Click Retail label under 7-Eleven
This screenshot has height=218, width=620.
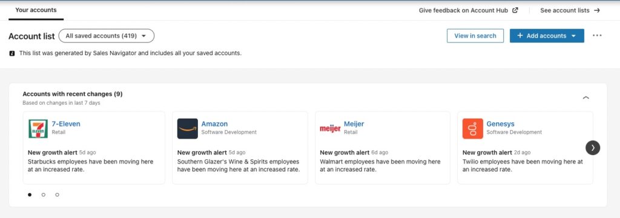[59, 132]
